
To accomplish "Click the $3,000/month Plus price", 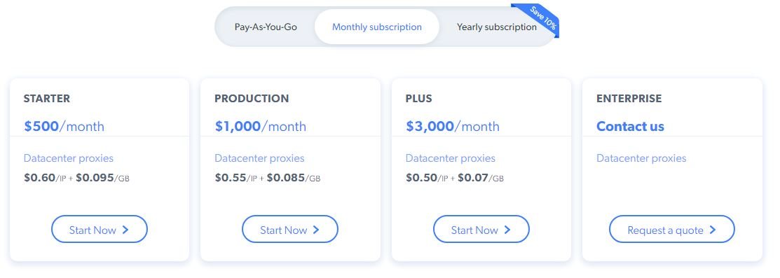I will point(453,126).
